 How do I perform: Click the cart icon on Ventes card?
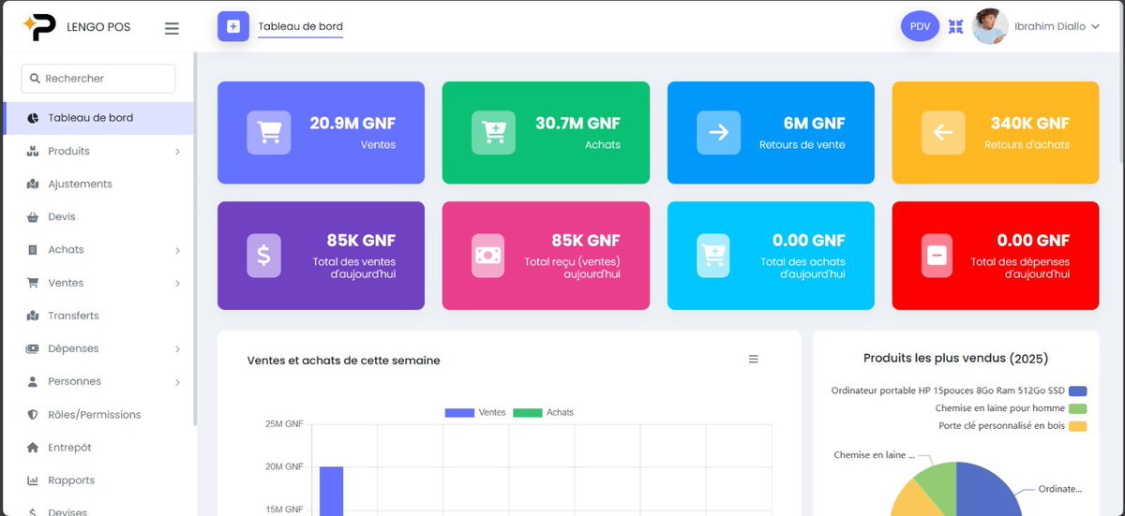(269, 133)
